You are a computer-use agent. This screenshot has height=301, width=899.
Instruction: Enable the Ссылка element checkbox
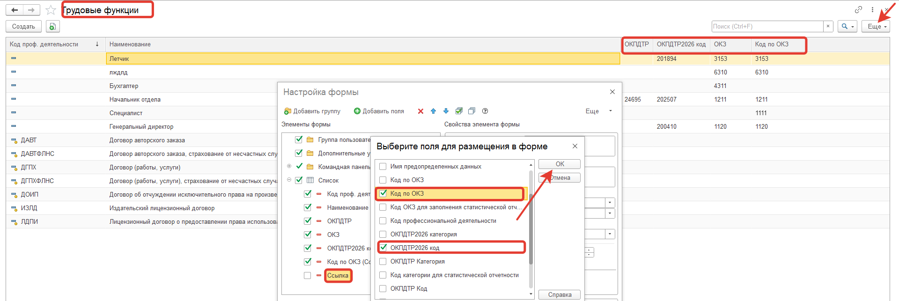(x=307, y=275)
